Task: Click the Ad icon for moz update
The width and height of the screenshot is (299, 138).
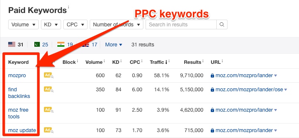Action: pos(49,130)
